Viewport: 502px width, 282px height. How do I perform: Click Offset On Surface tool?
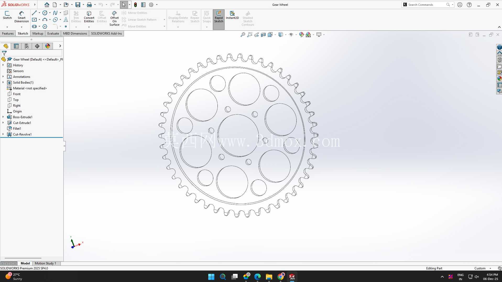(114, 18)
